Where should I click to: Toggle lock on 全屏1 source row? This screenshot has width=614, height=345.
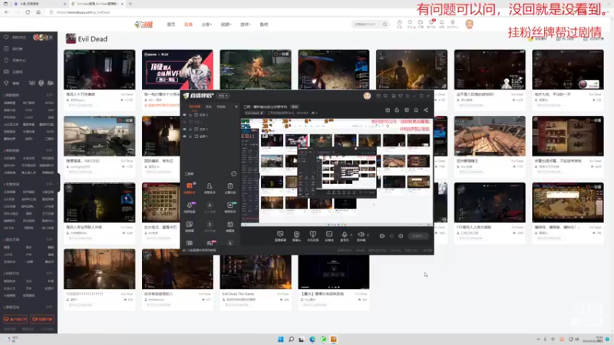[x=190, y=136]
